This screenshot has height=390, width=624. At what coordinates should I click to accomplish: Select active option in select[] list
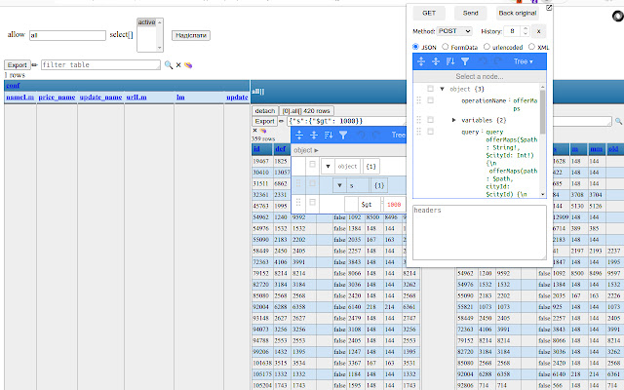[x=146, y=22]
